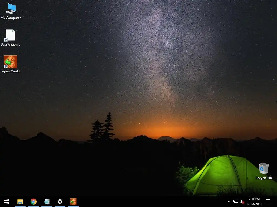Select the DataWagon shortcut file icon
Screen dimensions: 277x207
(11, 38)
